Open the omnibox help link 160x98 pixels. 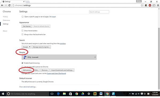[63, 44]
